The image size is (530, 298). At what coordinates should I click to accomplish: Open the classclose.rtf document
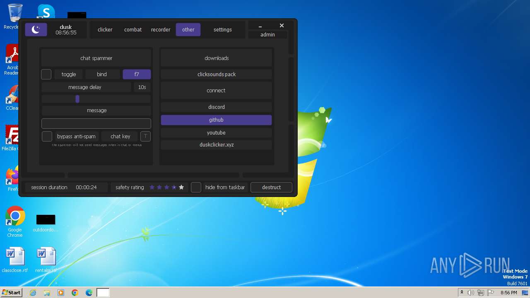coord(15,260)
